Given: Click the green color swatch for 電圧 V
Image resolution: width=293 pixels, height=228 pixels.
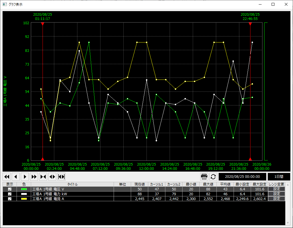Looking at the screenshot, I should [24, 189].
